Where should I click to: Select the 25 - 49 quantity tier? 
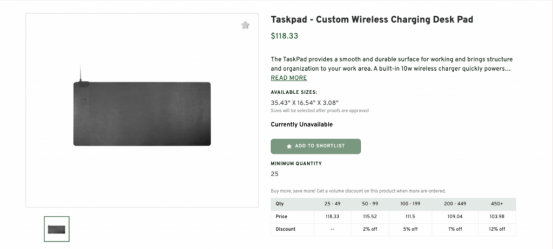click(332, 204)
